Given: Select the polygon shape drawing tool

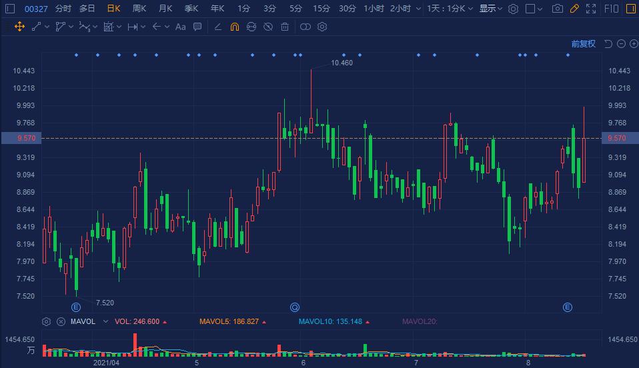Looking at the screenshot, I should click(x=60, y=27).
